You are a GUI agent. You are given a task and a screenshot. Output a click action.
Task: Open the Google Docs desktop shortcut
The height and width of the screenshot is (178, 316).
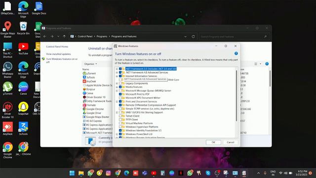point(39,8)
